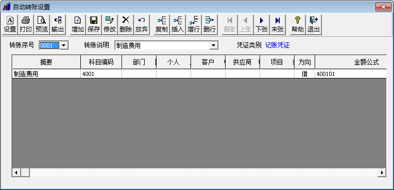Click the 输出 export icon

58,24
